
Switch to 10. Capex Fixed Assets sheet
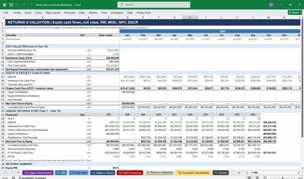tap(38, 173)
